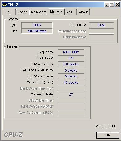Click the Size field showing 2048 MBytes

(37, 31)
